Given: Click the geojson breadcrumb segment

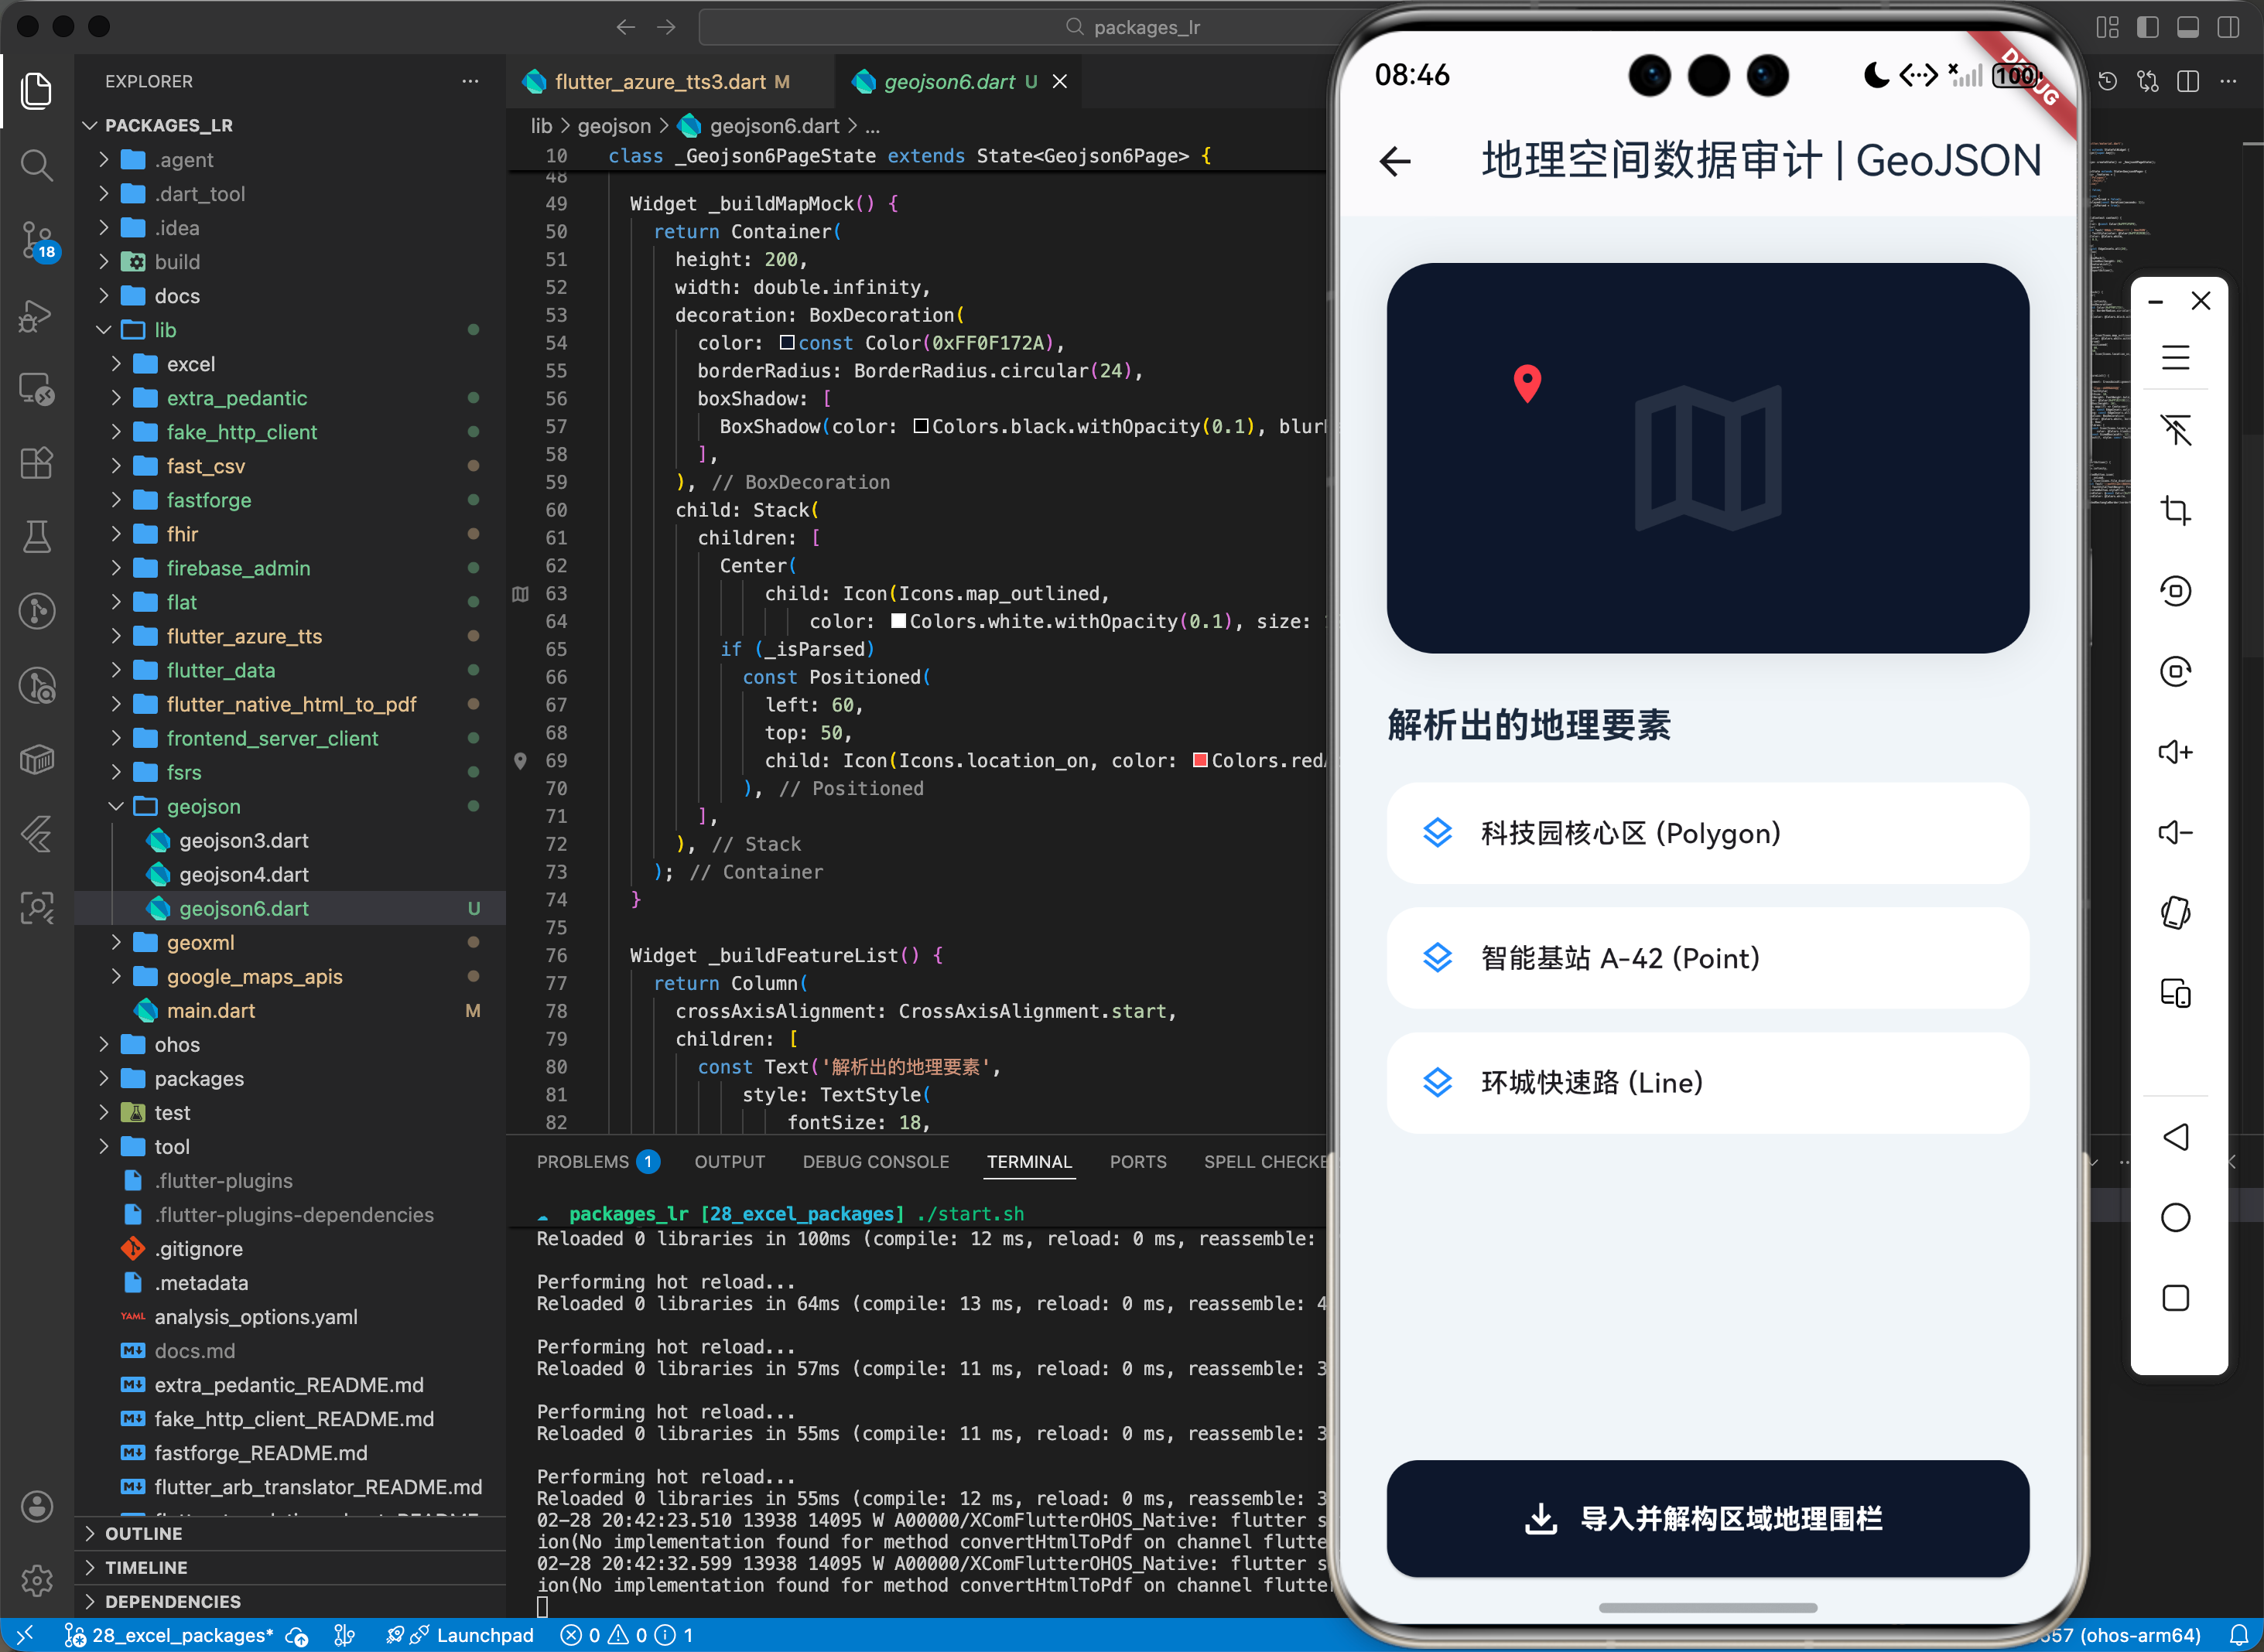Looking at the screenshot, I should coord(614,126).
